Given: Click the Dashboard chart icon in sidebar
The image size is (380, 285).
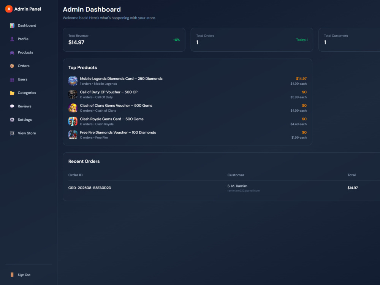Looking at the screenshot, I should pyautogui.click(x=12, y=25).
